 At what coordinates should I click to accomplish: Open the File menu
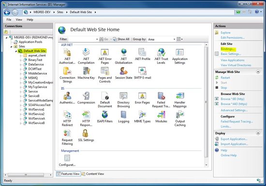pos(9,20)
